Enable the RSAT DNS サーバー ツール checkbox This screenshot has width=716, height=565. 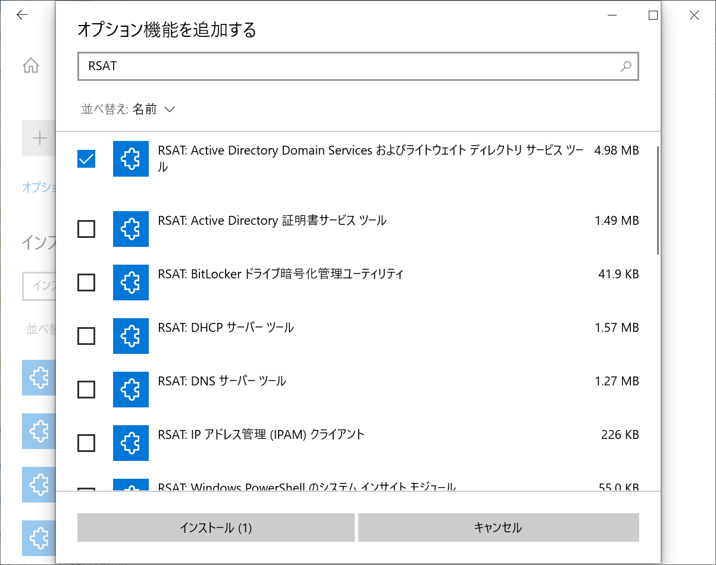coord(86,390)
